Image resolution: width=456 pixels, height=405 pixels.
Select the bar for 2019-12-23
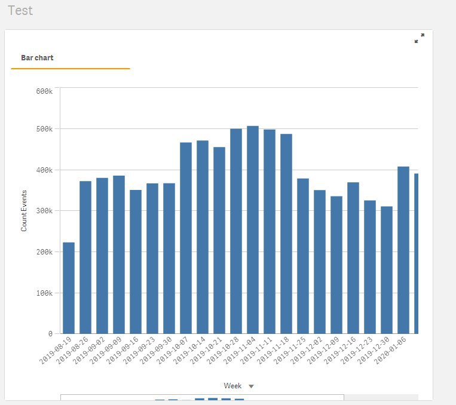370,267
